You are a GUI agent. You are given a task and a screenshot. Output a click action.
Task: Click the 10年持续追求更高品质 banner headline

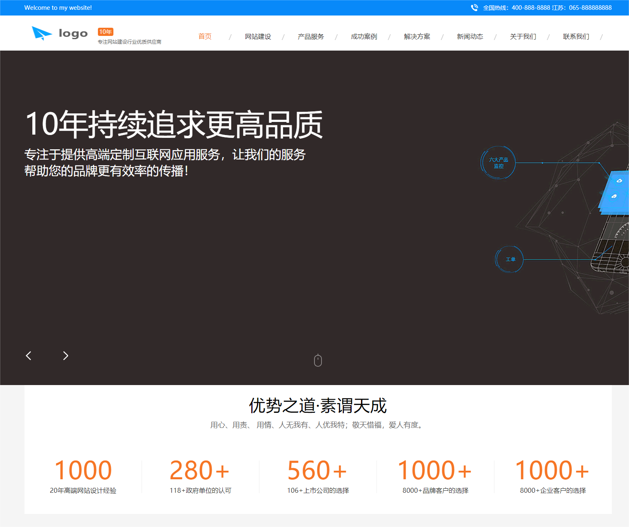pyautogui.click(x=174, y=124)
